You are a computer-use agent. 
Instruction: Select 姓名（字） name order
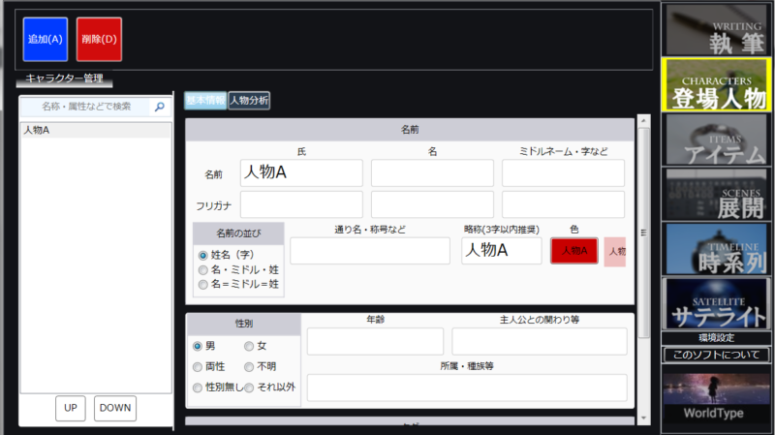tap(203, 256)
